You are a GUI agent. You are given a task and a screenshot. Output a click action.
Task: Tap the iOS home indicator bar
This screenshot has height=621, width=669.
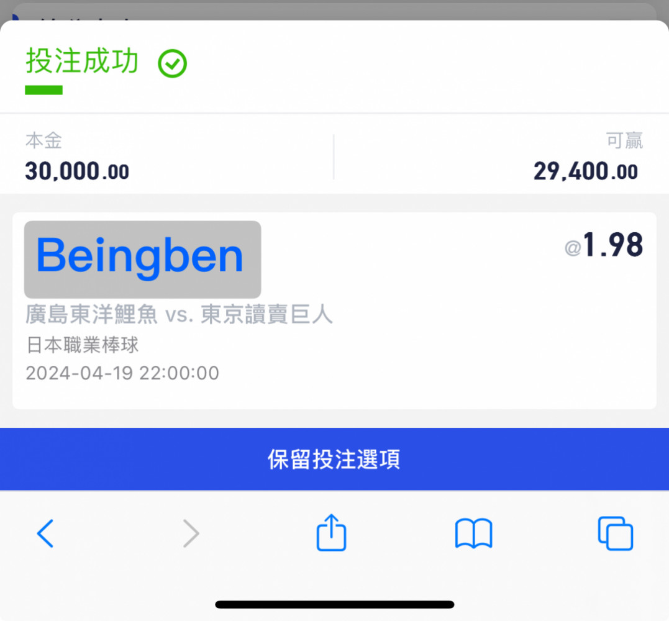334,604
